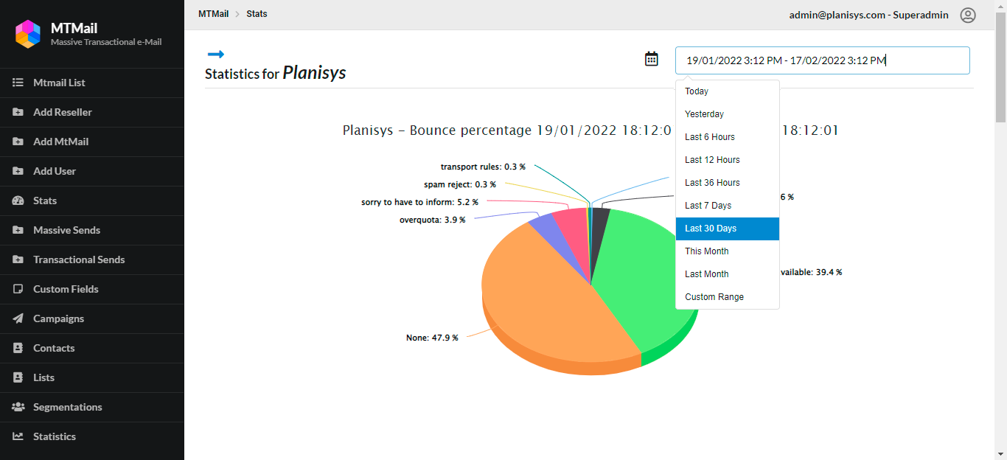Screen dimensions: 1007x460
Task: Choose Last 12 Hours preset
Action: (711, 160)
